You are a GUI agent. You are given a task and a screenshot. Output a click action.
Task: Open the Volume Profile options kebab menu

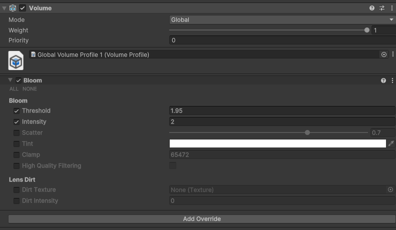392,54
